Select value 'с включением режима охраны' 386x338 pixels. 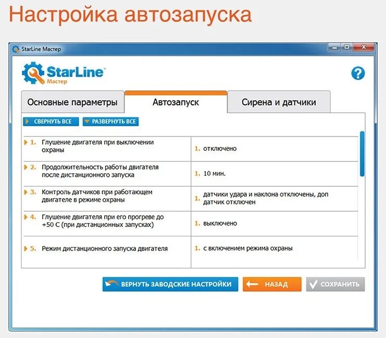pyautogui.click(x=247, y=248)
